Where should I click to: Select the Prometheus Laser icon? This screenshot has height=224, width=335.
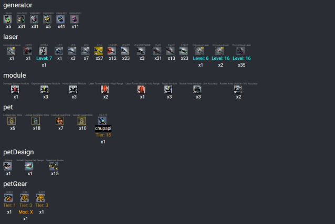click(240, 51)
